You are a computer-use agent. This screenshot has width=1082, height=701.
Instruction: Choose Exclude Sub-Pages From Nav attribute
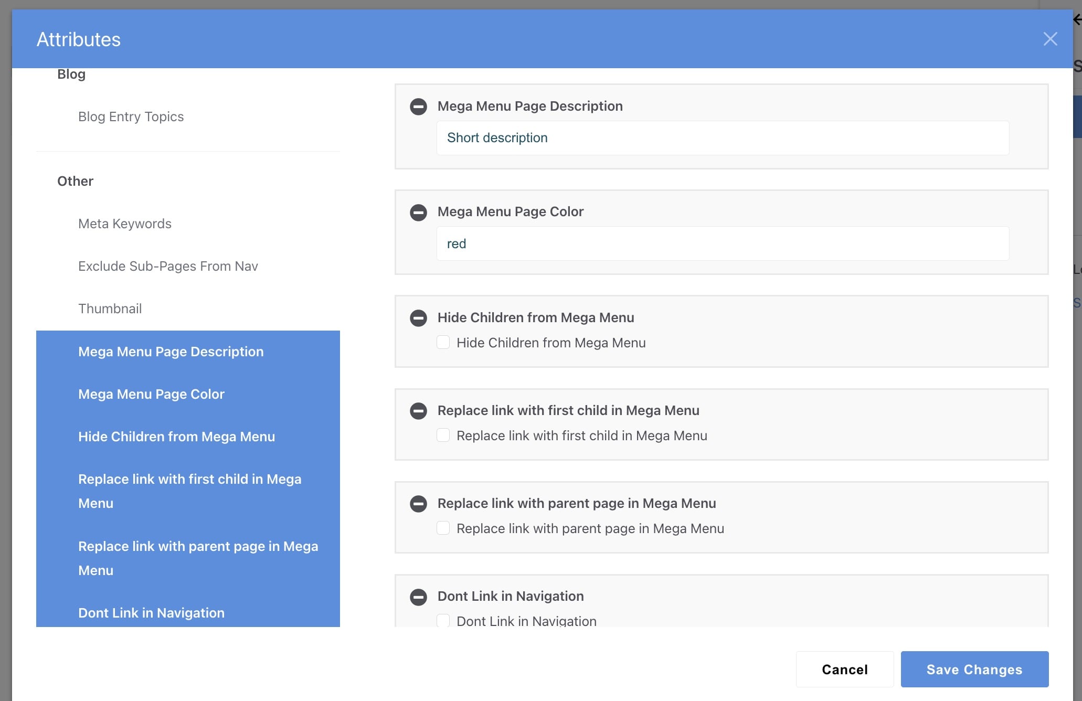tap(168, 266)
